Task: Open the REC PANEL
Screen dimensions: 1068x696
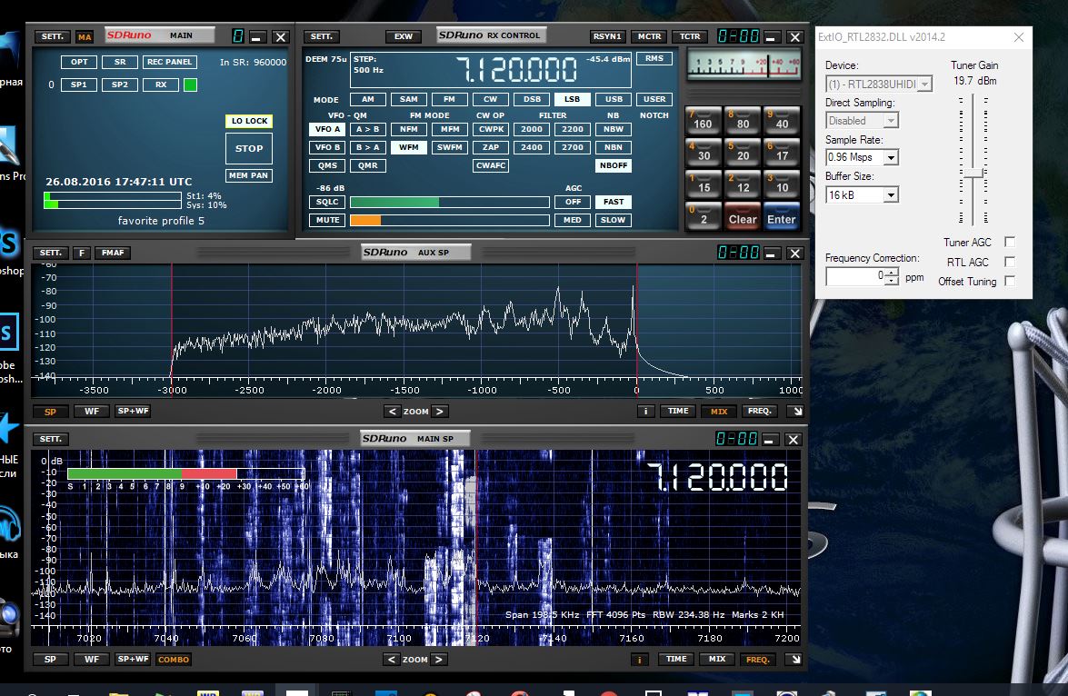Action: point(170,62)
